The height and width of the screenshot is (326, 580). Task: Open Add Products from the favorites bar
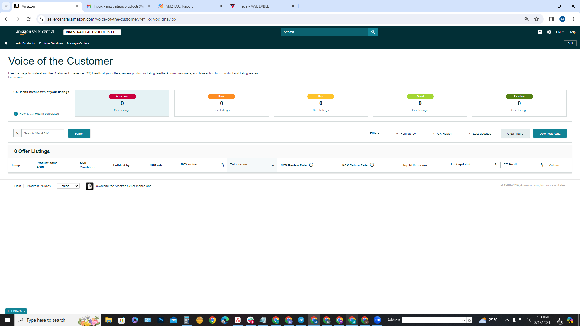25,43
